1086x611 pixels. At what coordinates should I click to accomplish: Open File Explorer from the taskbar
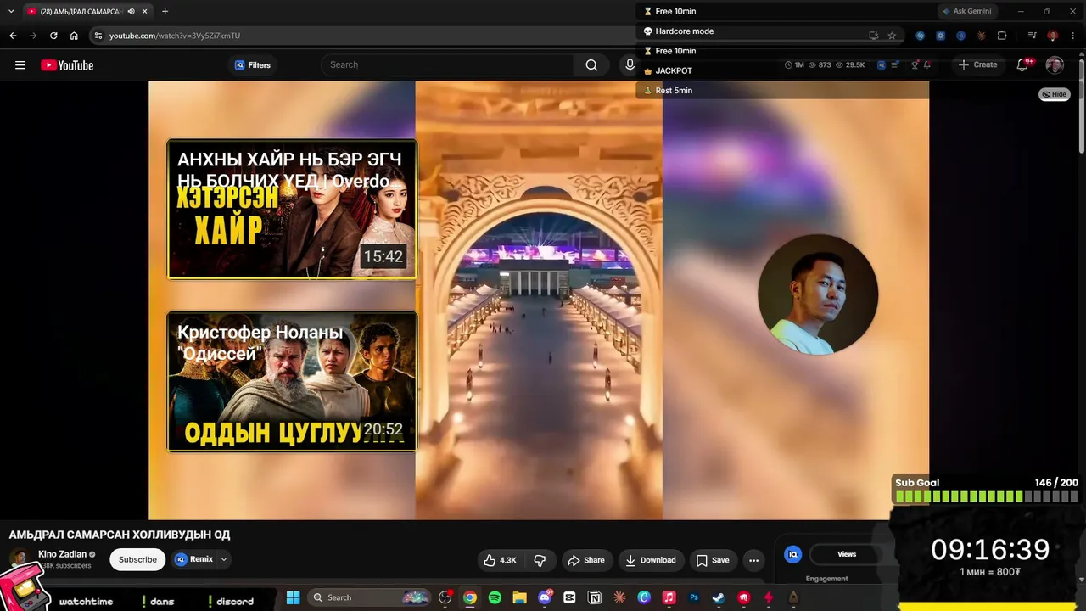[519, 597]
